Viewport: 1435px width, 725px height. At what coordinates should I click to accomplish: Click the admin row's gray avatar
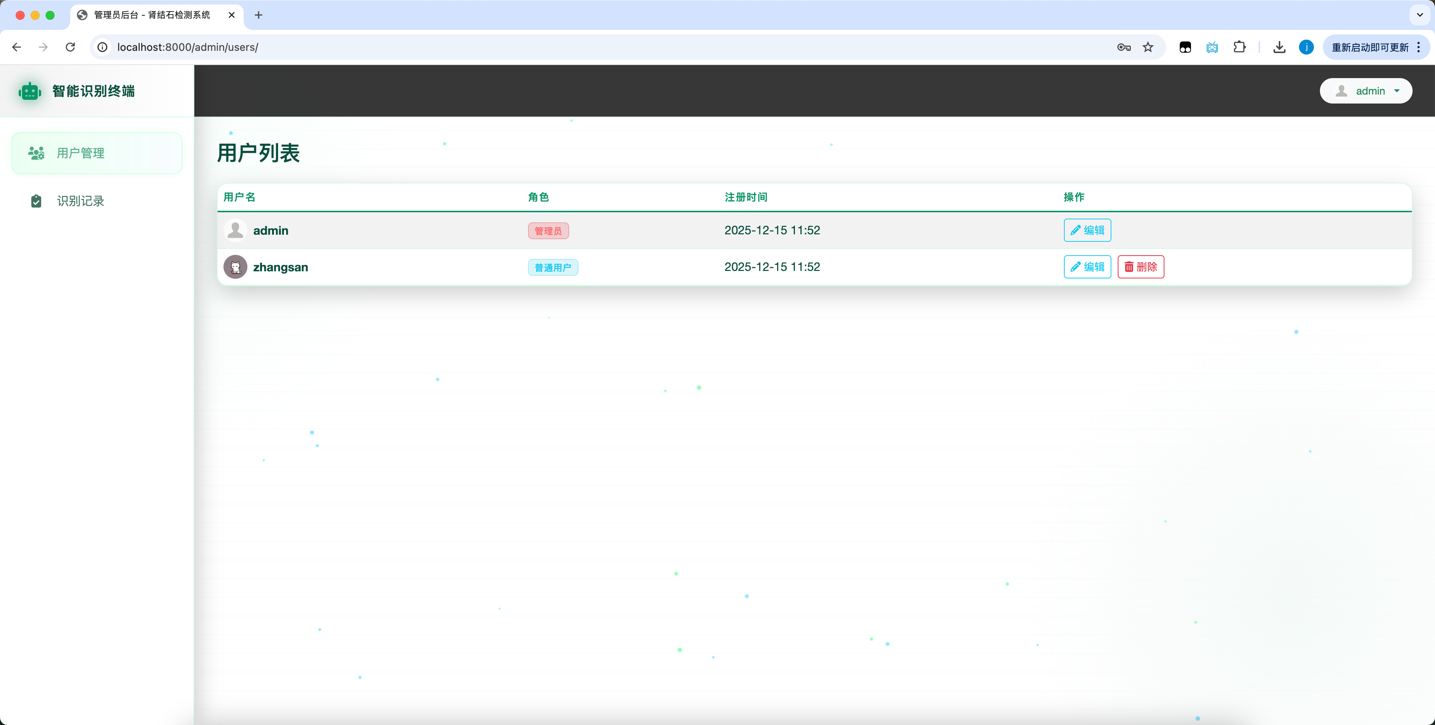[236, 230]
